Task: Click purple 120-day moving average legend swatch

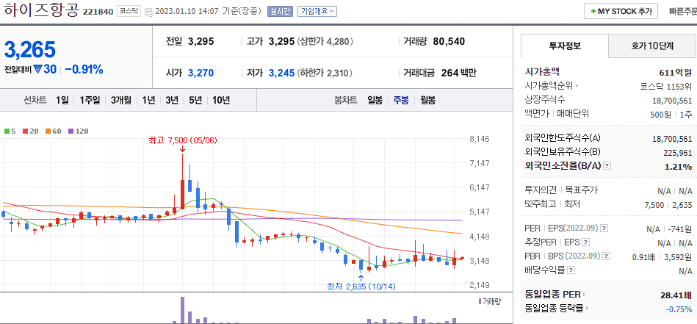Action: click(71, 131)
